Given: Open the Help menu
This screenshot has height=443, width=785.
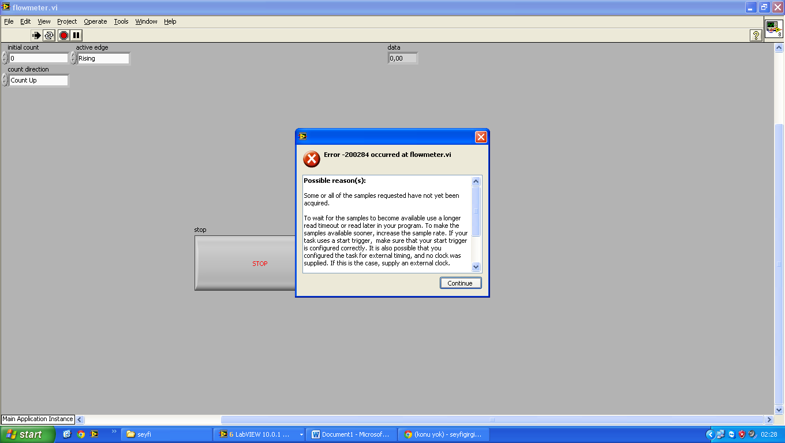Looking at the screenshot, I should 170,21.
